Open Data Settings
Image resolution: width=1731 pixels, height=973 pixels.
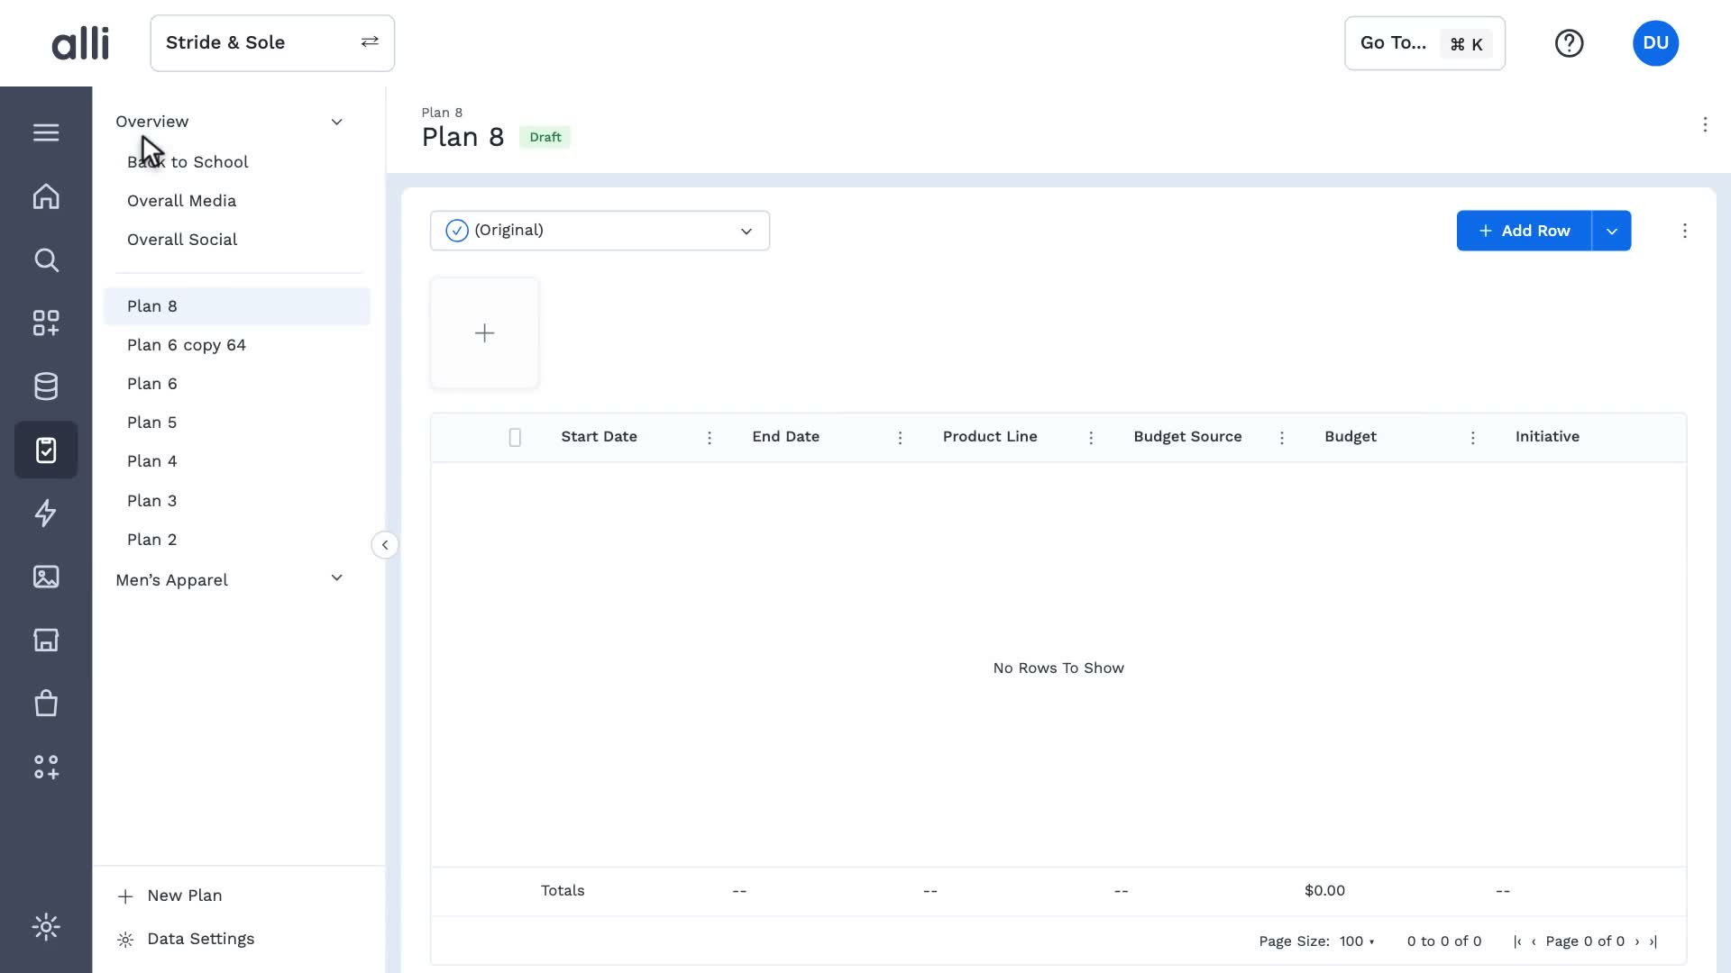point(187,939)
